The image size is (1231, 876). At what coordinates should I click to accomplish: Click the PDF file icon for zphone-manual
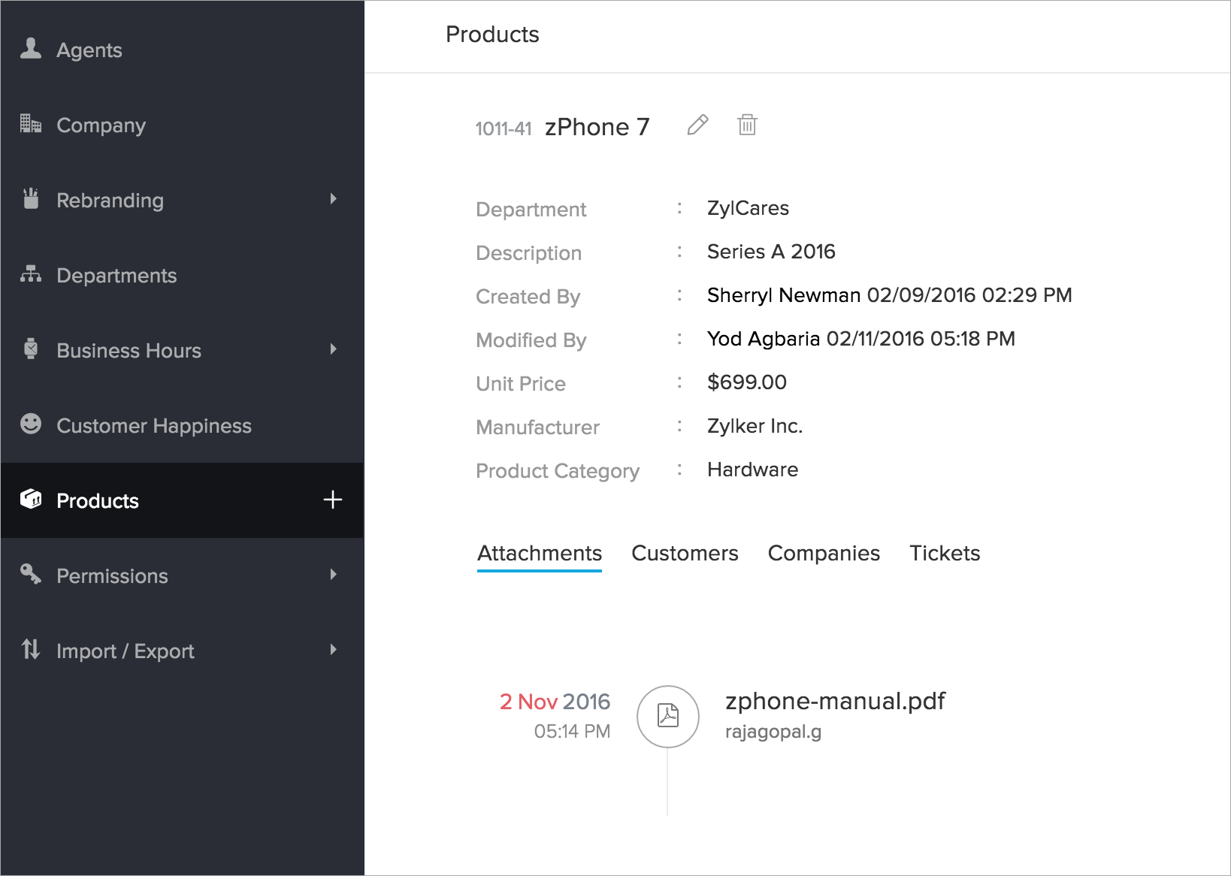click(667, 715)
